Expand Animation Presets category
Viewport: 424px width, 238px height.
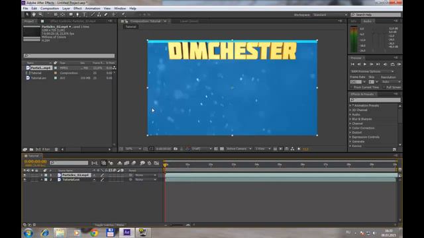click(x=350, y=106)
